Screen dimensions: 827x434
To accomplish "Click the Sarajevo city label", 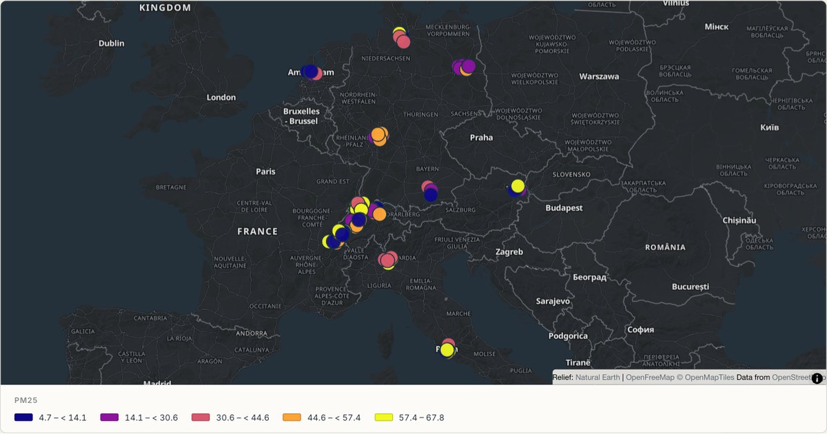I will tap(553, 301).
